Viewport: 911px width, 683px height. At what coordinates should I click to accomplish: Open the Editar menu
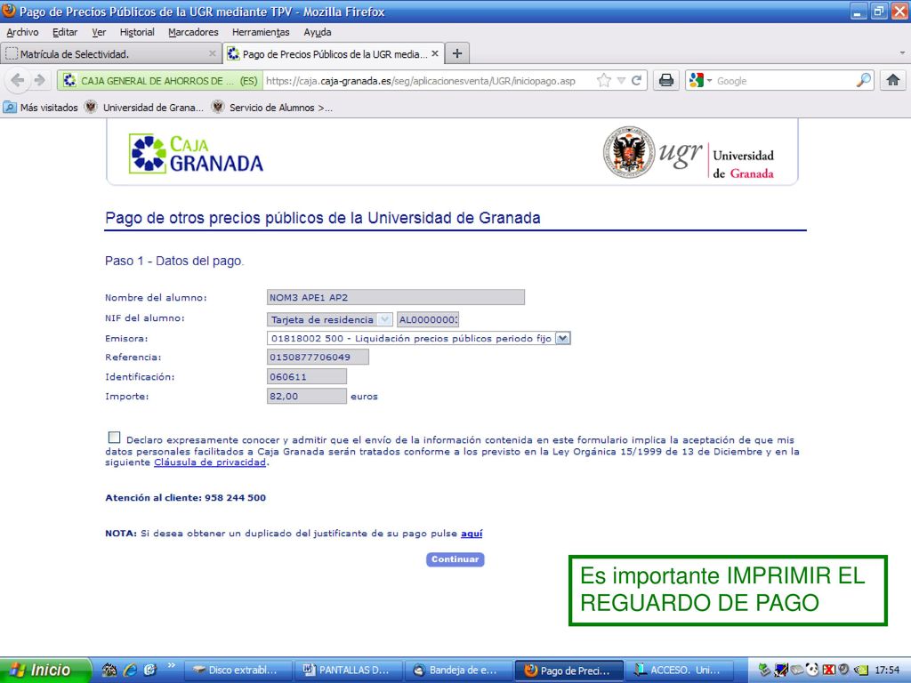[x=64, y=32]
